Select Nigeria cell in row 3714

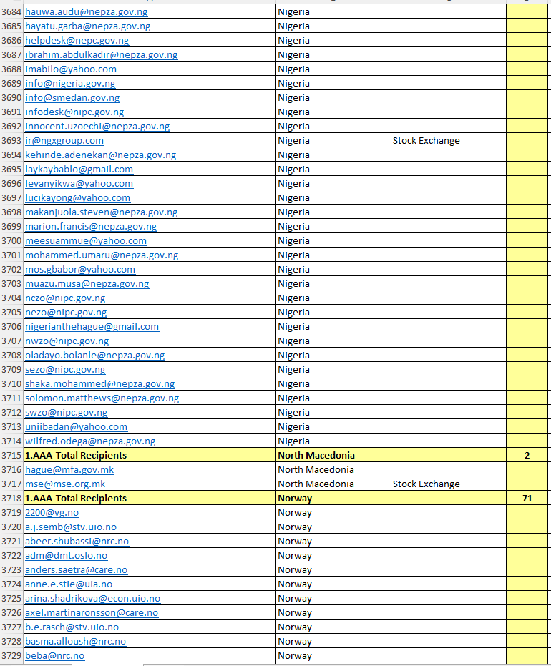click(333, 441)
